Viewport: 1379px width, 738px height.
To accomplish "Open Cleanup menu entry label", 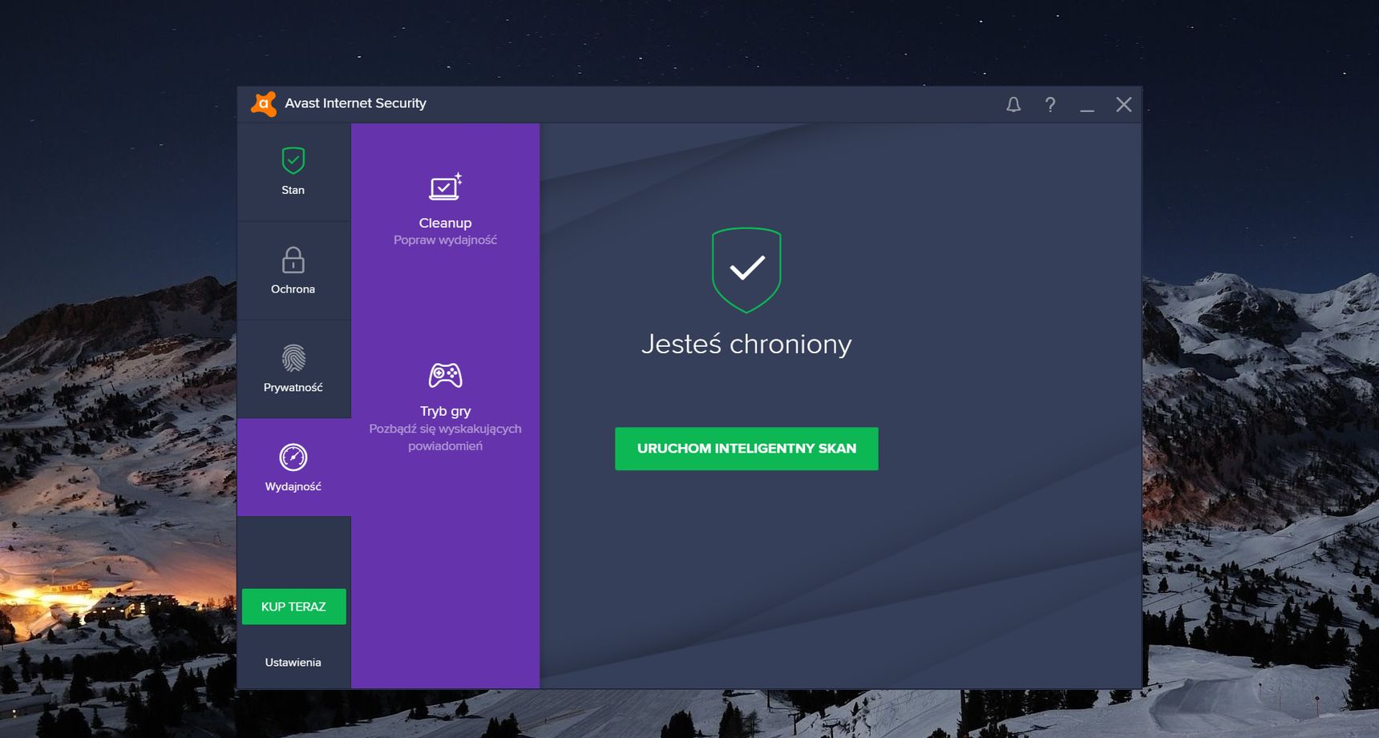I will 445,223.
